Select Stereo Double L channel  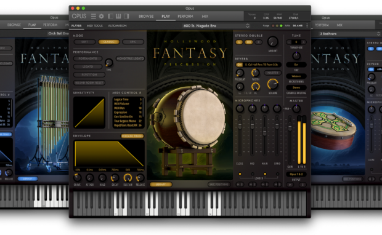pyautogui.click(x=239, y=42)
